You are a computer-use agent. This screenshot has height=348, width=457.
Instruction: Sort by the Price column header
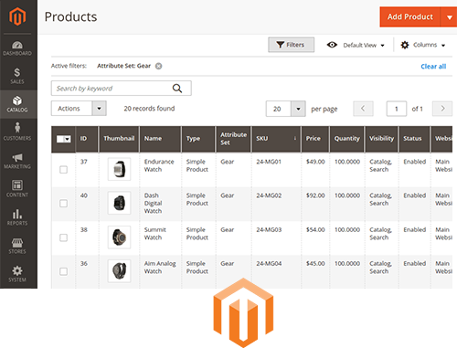(x=315, y=139)
